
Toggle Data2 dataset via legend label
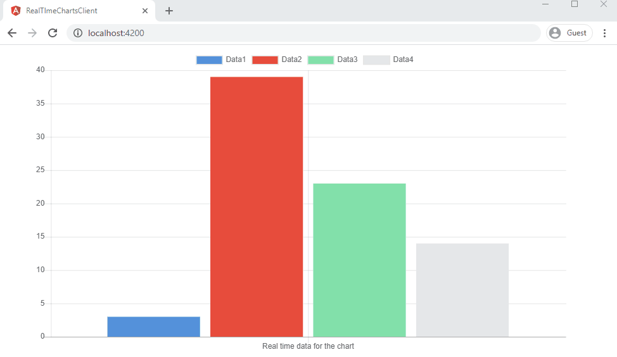tap(291, 59)
